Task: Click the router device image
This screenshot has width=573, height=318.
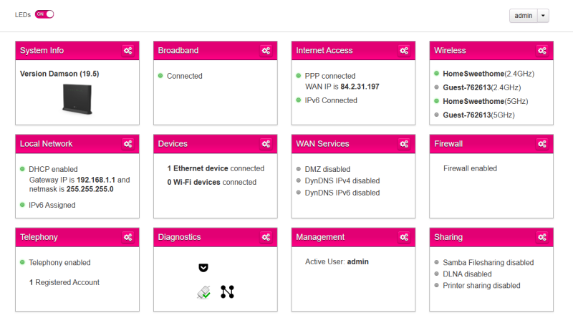Action: pyautogui.click(x=77, y=99)
